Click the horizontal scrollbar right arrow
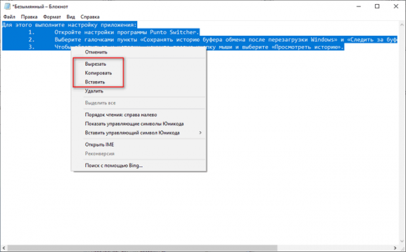This screenshot has height=252, width=406. (395, 248)
